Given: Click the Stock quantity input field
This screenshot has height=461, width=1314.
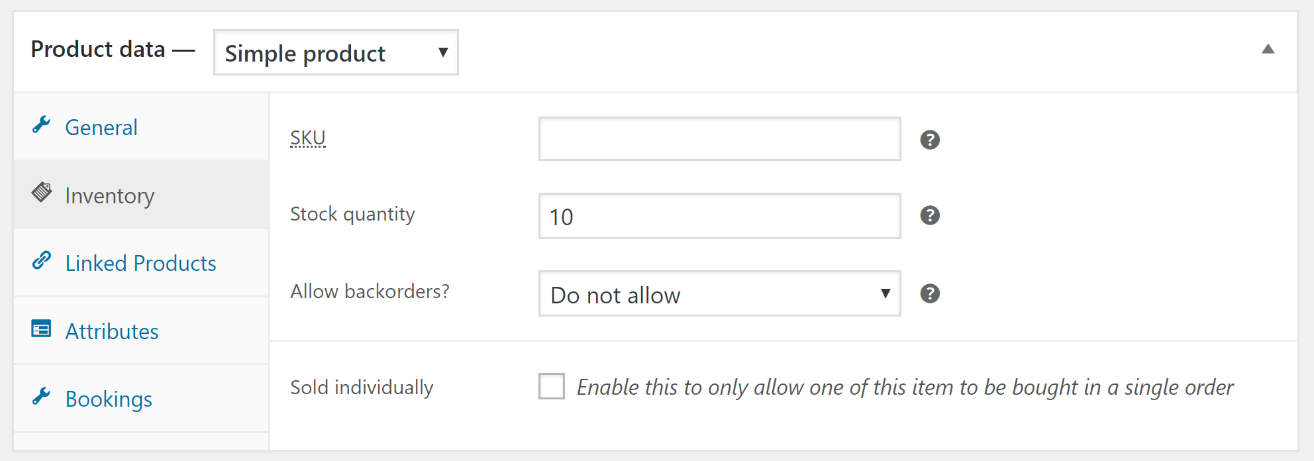Looking at the screenshot, I should click(719, 216).
